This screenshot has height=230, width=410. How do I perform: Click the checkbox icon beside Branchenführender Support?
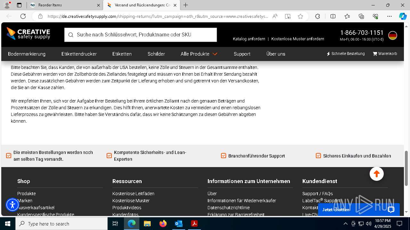coord(224,156)
